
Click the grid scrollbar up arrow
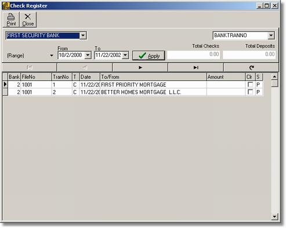pyautogui.click(x=274, y=77)
